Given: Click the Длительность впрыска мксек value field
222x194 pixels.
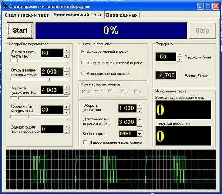Looking at the screenshot, I should click(x=127, y=122).
